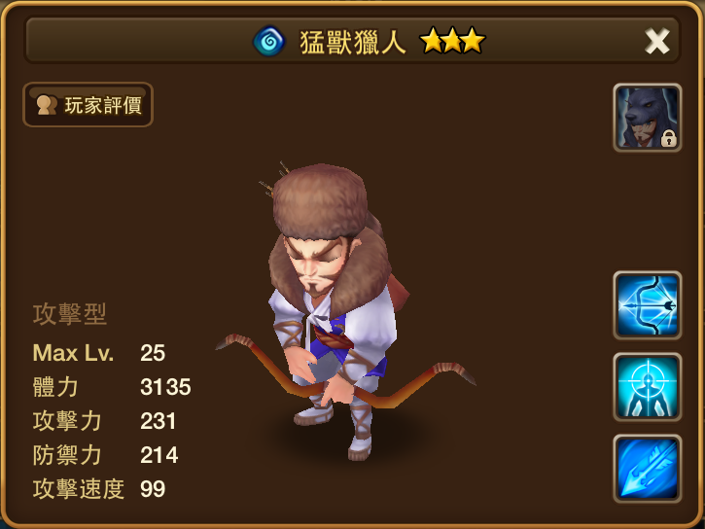Viewport: 705px width, 529px height.
Task: Click the player silhouette icon in 玩家評價
Action: [47, 105]
